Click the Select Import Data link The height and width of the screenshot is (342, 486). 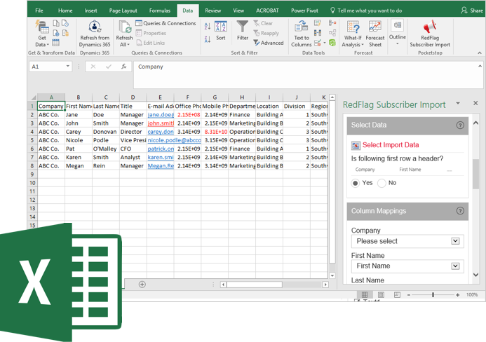click(390, 145)
